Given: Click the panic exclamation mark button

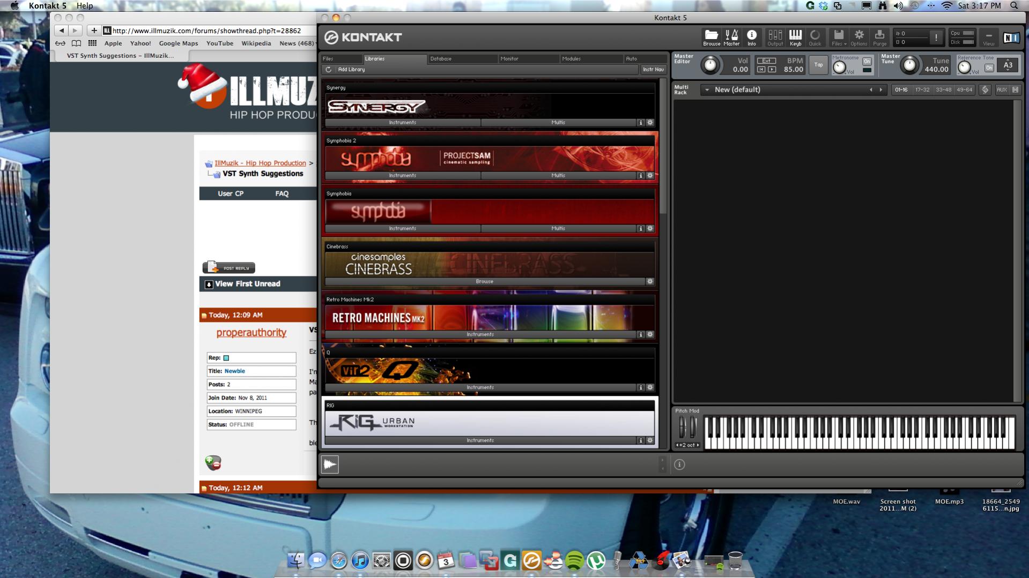Looking at the screenshot, I should 936,37.
